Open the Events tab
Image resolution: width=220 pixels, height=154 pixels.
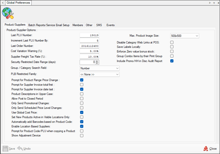click(111, 25)
